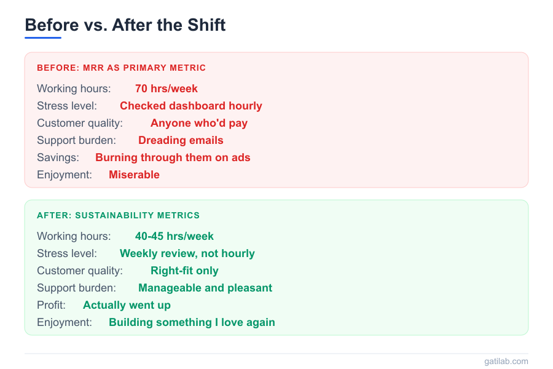
Task: Click 'Building something I love again'
Action: [x=192, y=322]
